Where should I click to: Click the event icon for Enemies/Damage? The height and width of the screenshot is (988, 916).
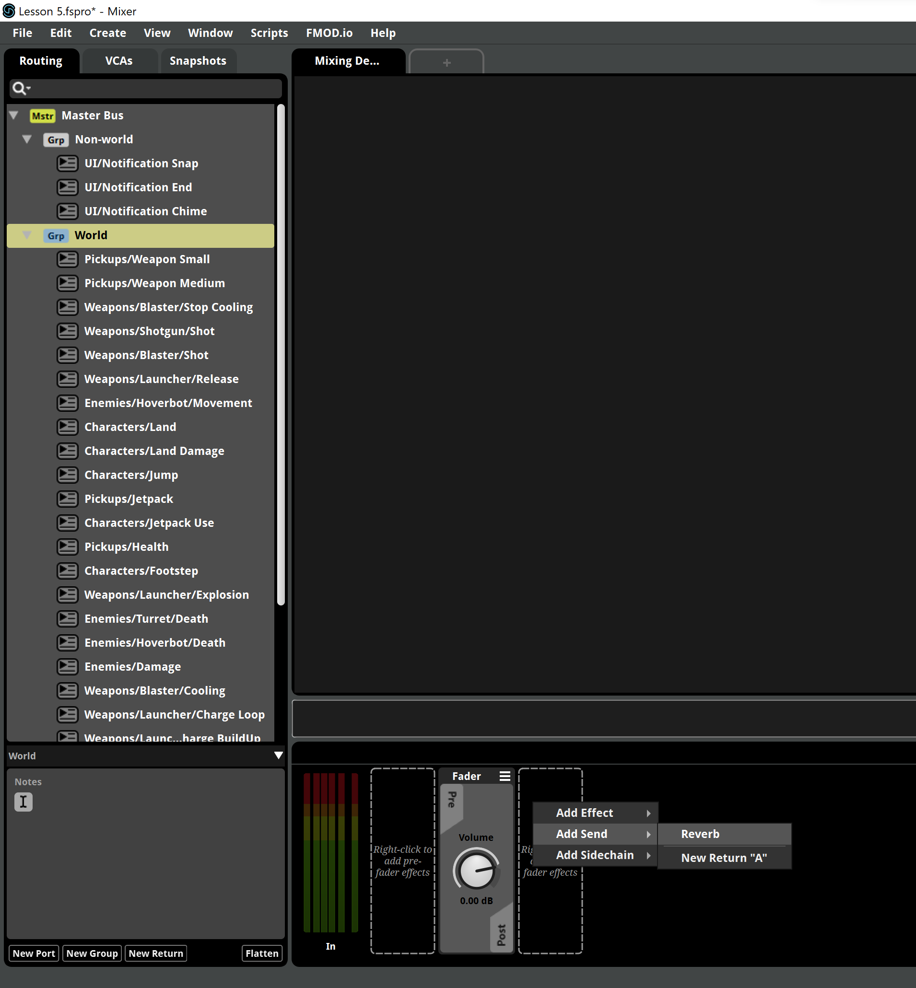tap(67, 666)
